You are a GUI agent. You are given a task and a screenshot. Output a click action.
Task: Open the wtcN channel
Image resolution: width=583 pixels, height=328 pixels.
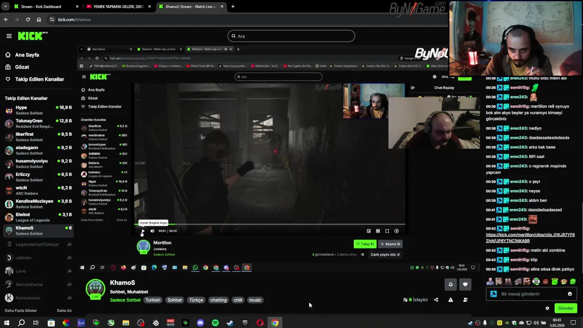click(x=37, y=190)
